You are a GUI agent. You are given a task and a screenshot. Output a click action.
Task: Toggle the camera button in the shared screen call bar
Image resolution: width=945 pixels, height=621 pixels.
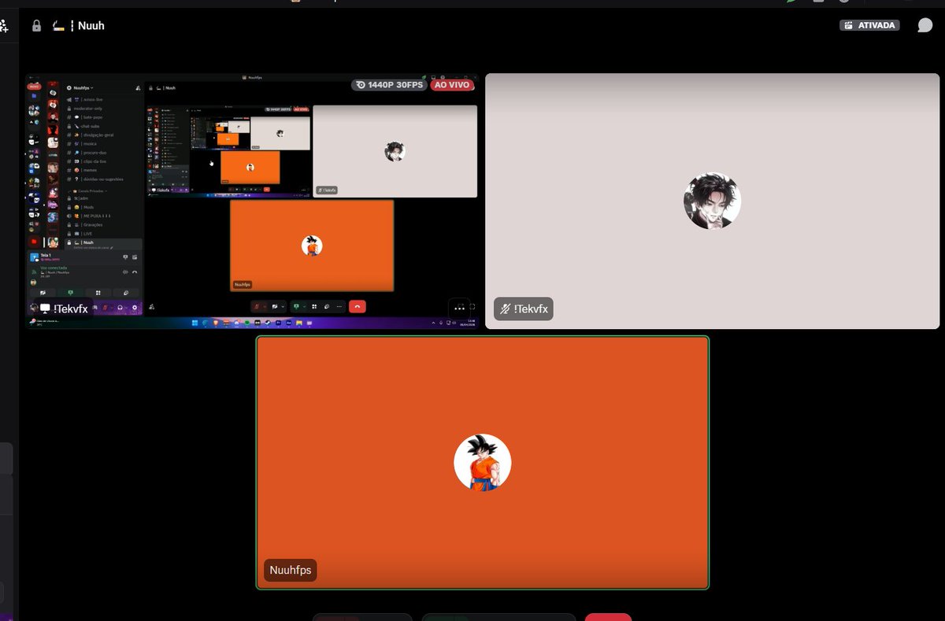pyautogui.click(x=275, y=306)
